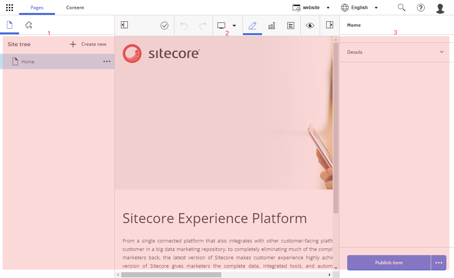The width and height of the screenshot is (454, 278).
Task: Open the Home item more options menu
Action: point(107,61)
